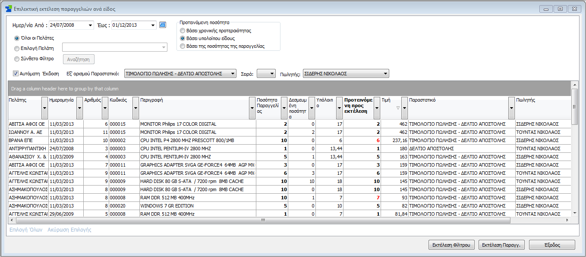Click the horizontal scrollbar thumb of the grid
Image resolution: width=586 pixels, height=257 pixels.
[262, 220]
